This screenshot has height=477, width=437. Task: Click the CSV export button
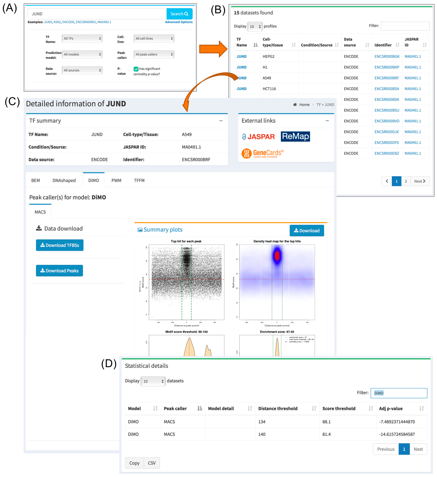(x=152, y=463)
